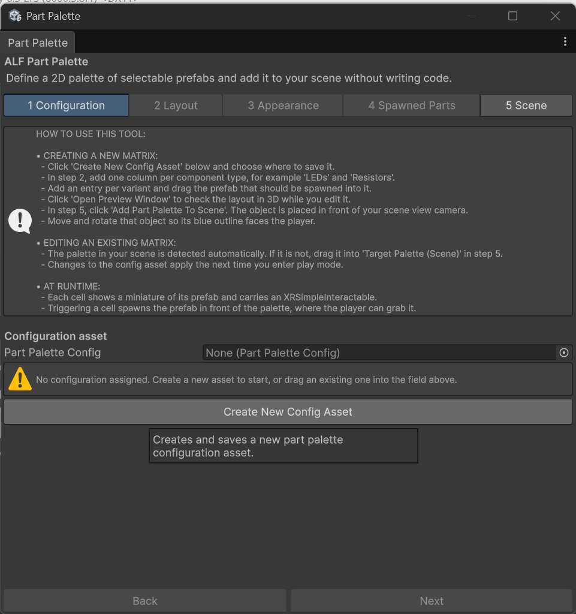Image resolution: width=576 pixels, height=614 pixels.
Task: Click the 'In step 2, add one column' line
Action: [x=218, y=177]
